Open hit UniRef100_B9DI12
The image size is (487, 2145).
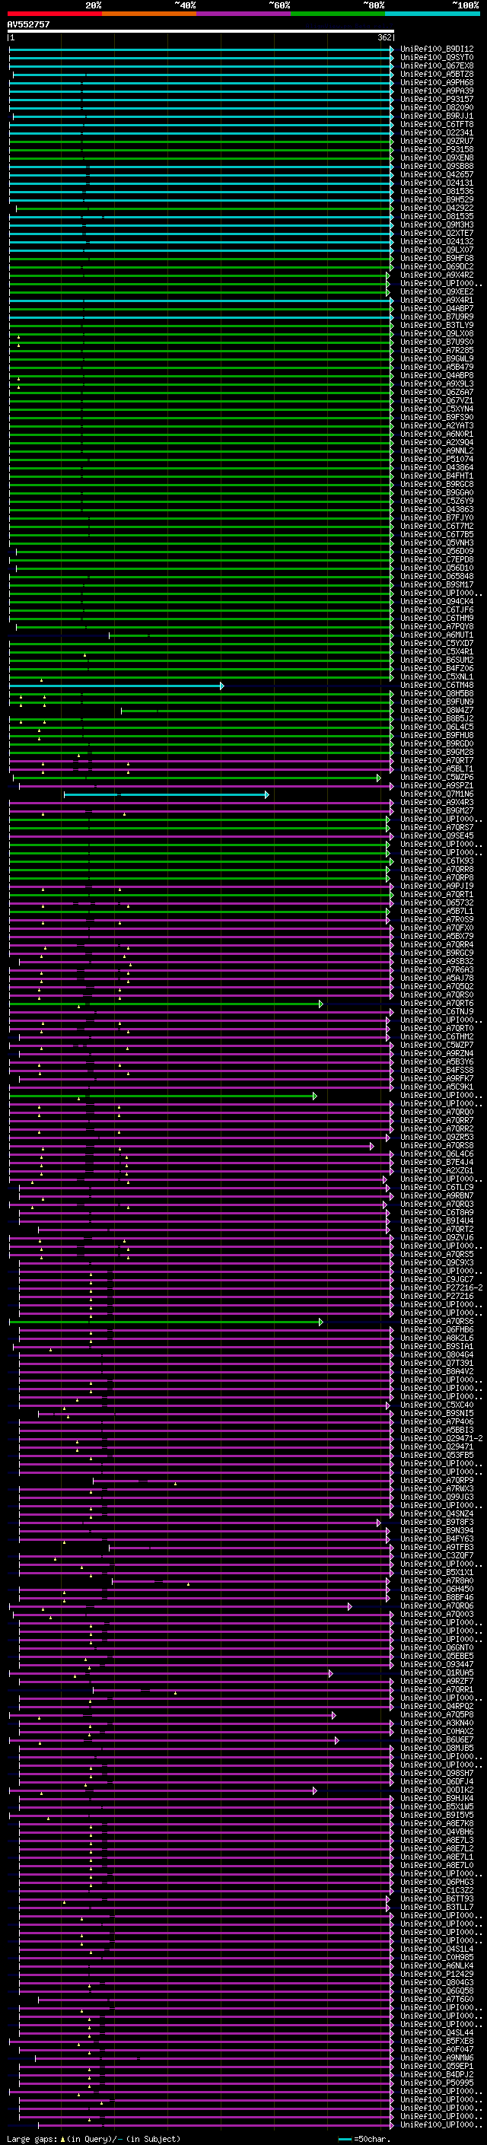click(436, 49)
